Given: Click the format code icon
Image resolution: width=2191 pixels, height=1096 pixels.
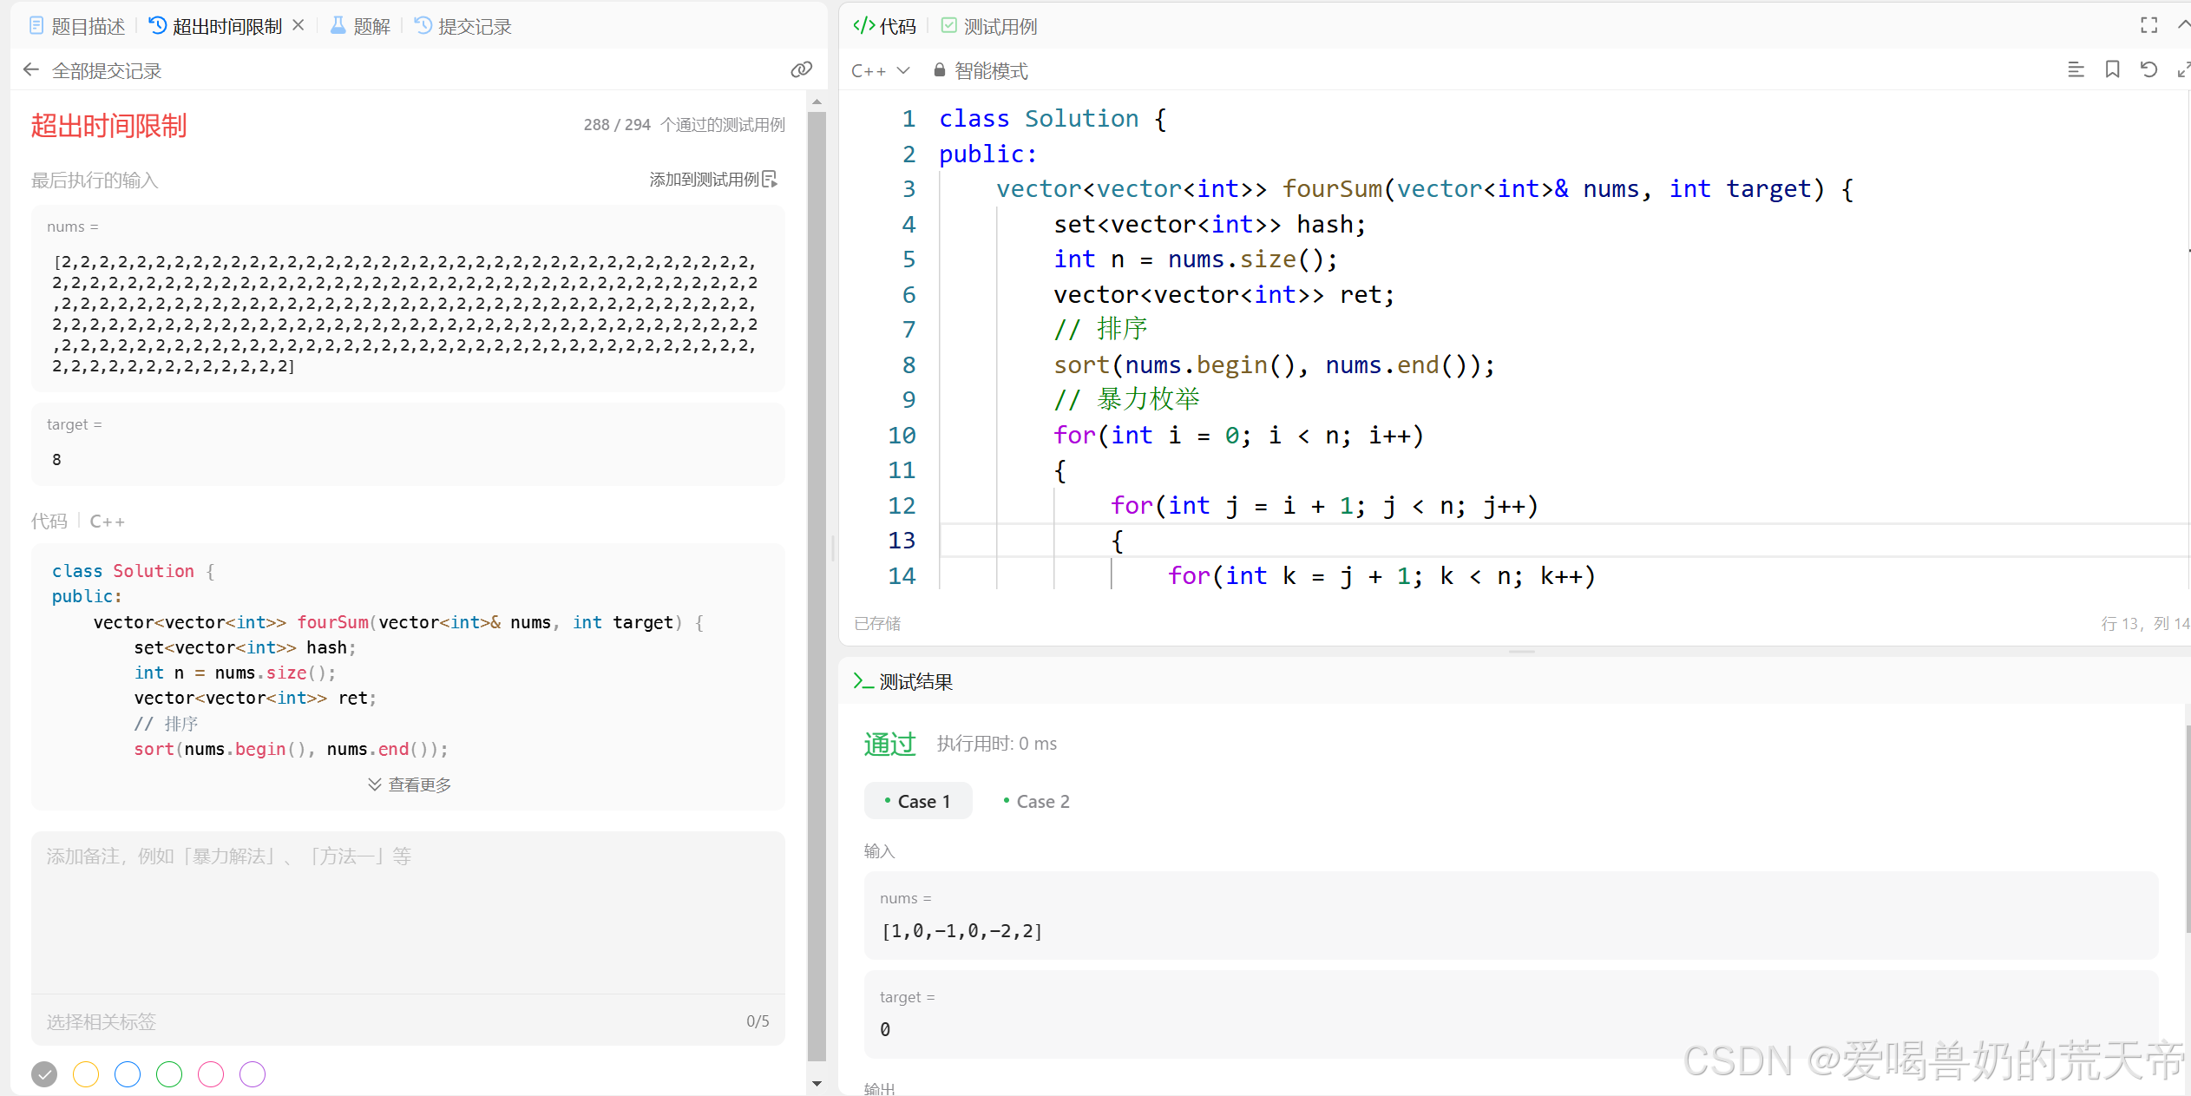Looking at the screenshot, I should 2076,69.
